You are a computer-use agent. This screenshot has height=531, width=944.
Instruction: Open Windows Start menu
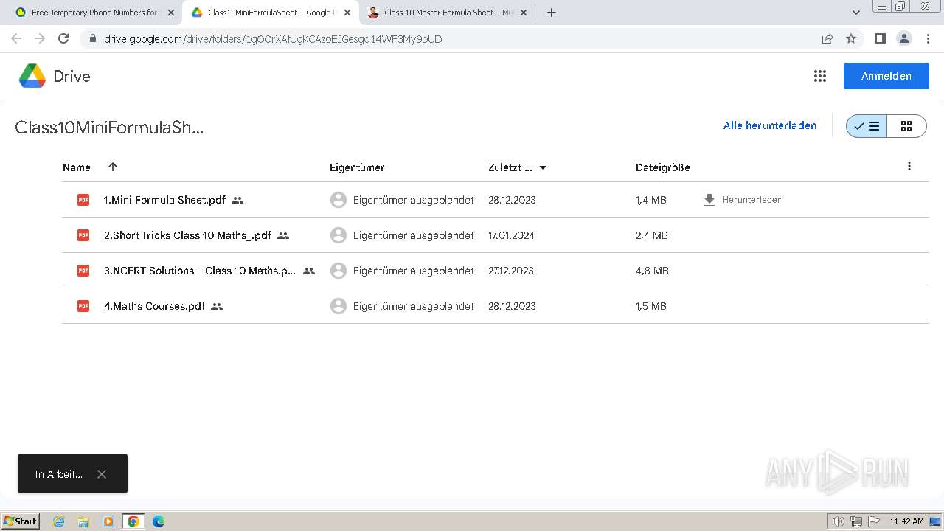pyautogui.click(x=21, y=521)
